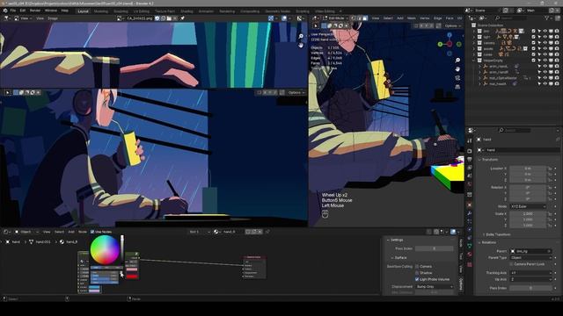Viewport: 563px width, 316px height.
Task: Open the Render menu
Action: pos(35,11)
